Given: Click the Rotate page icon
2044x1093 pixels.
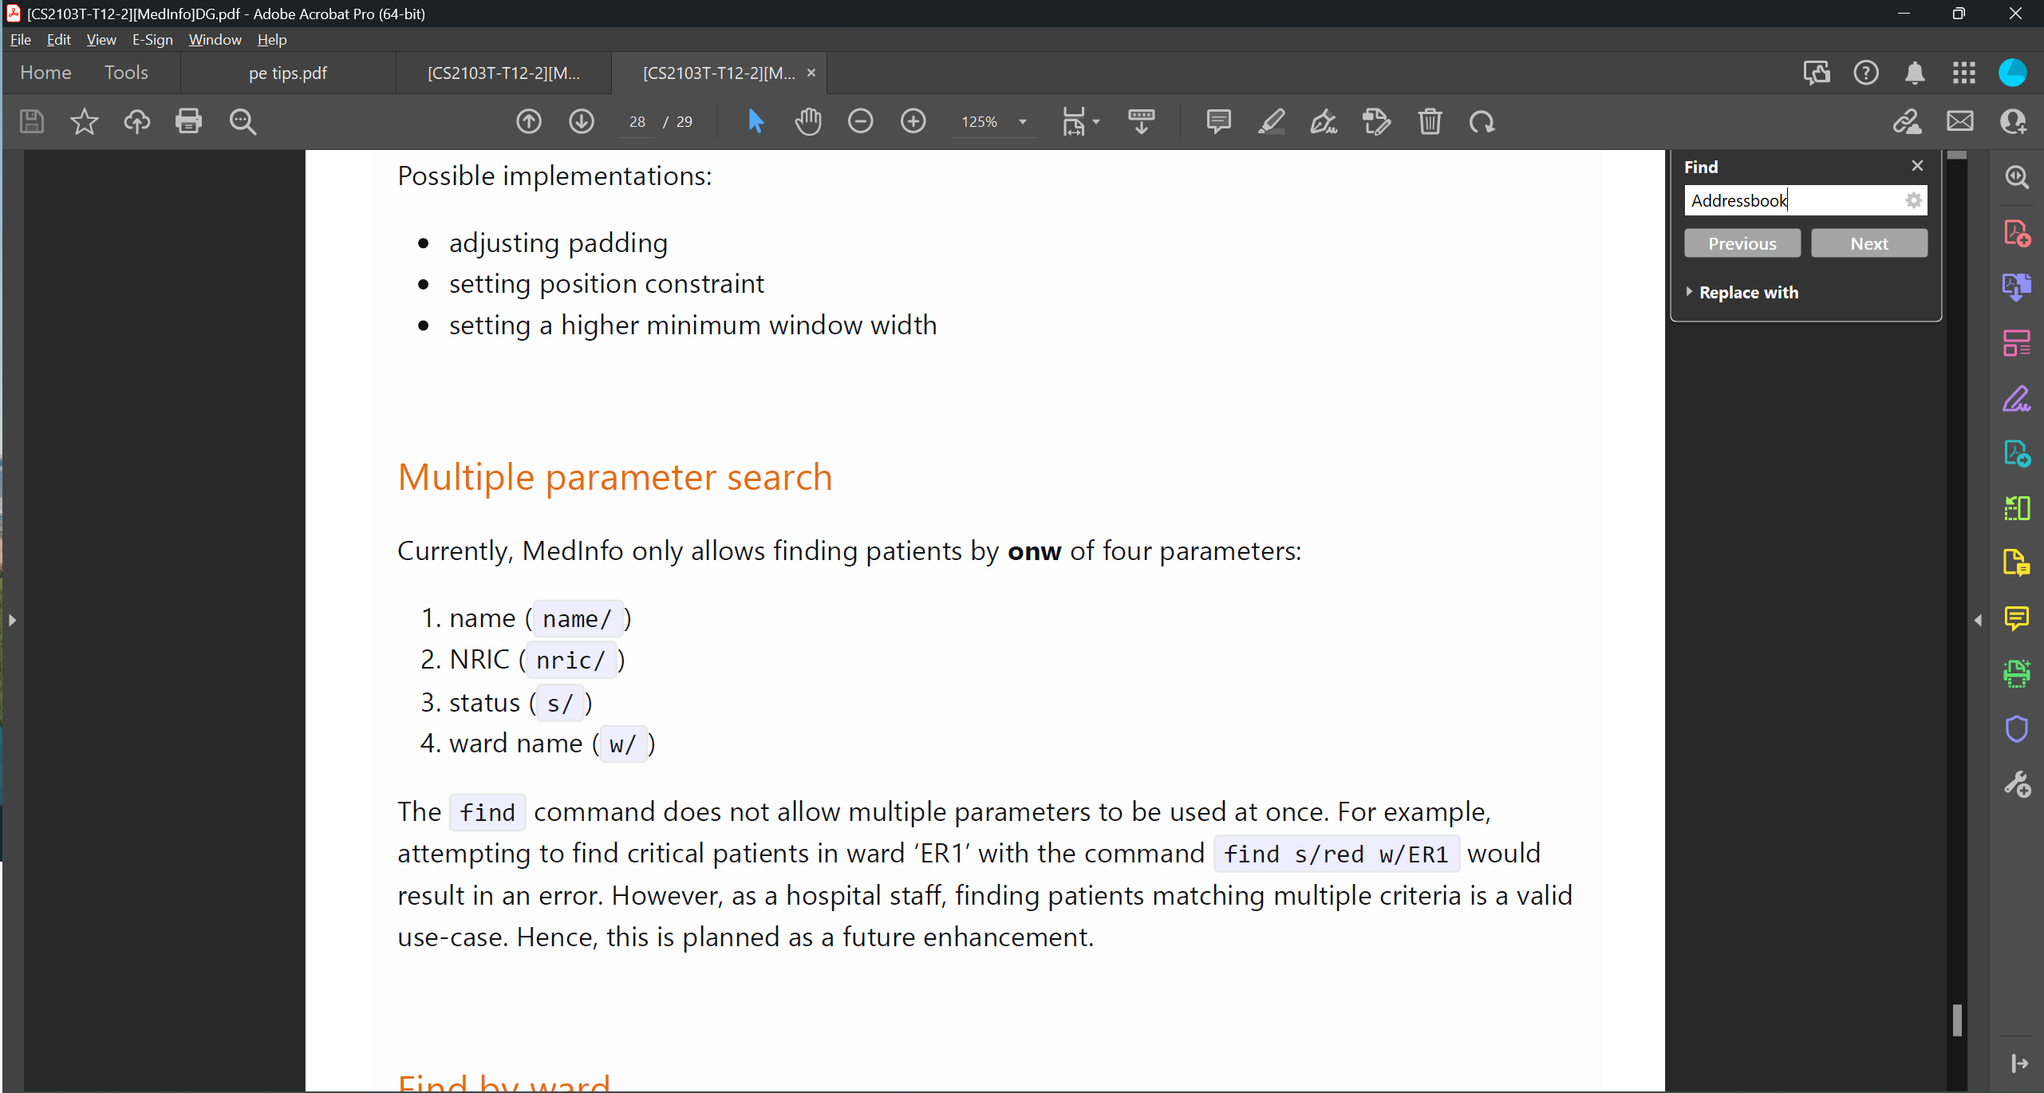Looking at the screenshot, I should click(1482, 121).
